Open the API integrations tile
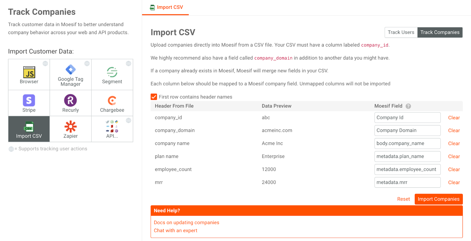Image resolution: width=471 pixels, height=241 pixels. click(112, 129)
